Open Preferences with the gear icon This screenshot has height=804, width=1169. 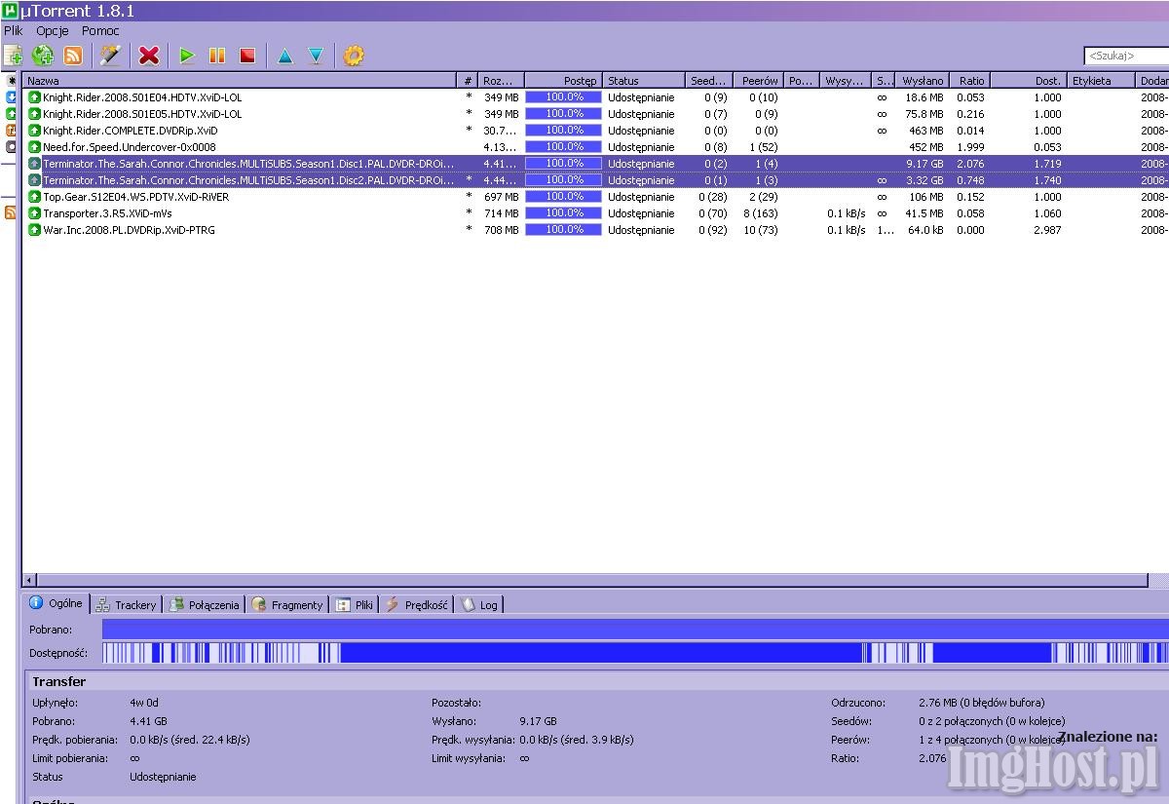[354, 56]
